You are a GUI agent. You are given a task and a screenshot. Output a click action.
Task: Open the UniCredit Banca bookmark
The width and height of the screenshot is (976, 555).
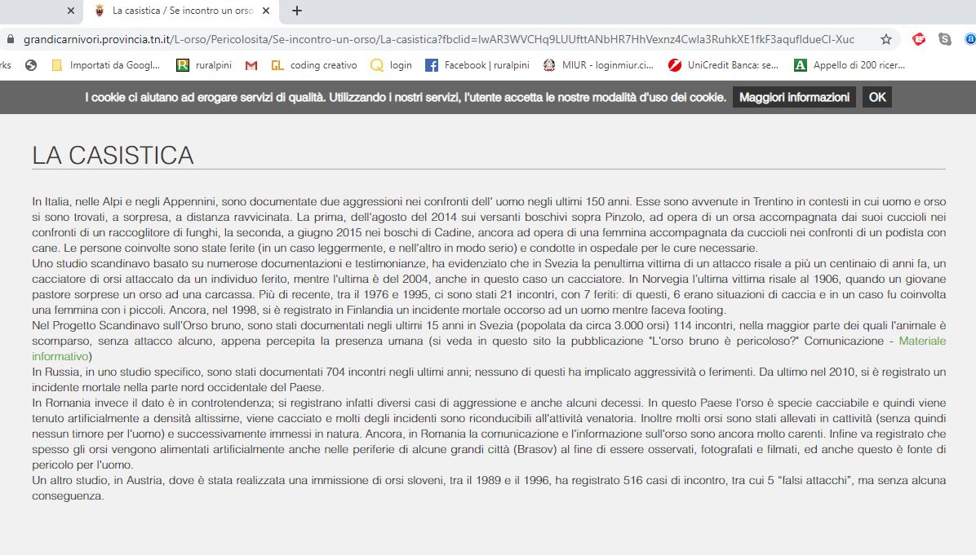click(723, 65)
